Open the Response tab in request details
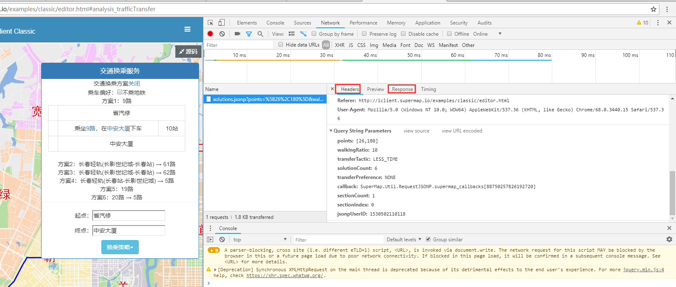Viewport: 676px width, 287px height. tap(402, 89)
